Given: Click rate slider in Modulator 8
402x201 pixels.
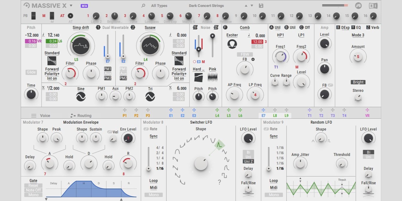Looking at the screenshot, I should (x=149, y=159).
